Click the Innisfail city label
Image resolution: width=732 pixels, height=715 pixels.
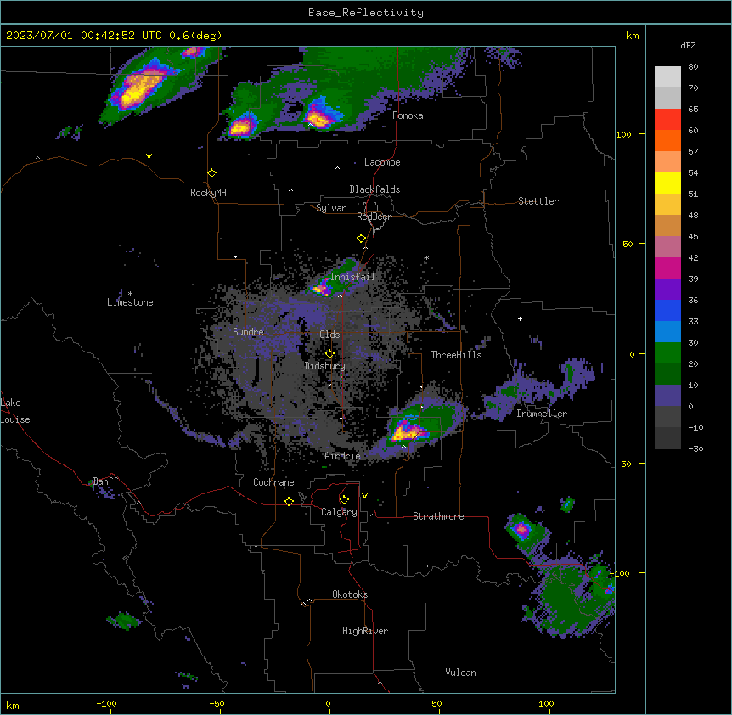(352, 277)
